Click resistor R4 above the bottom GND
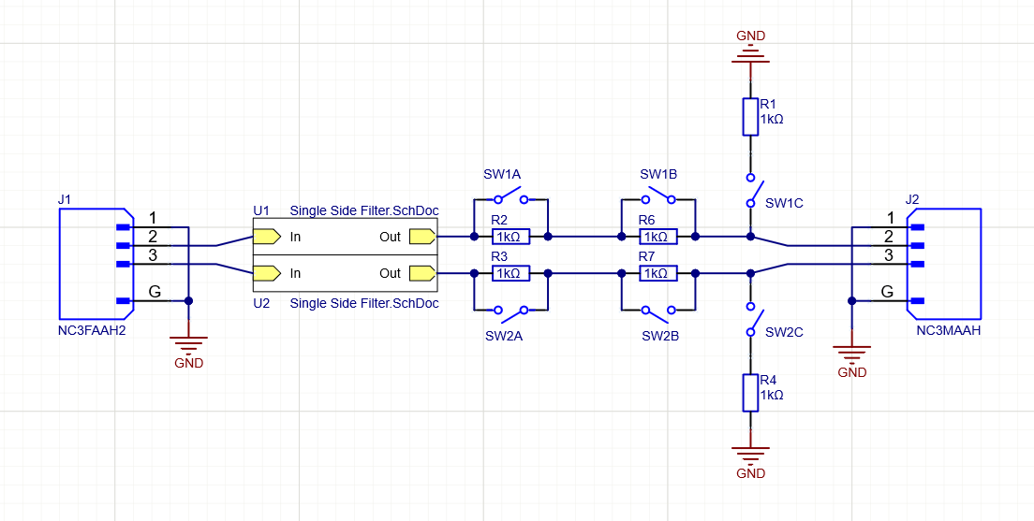The height and width of the screenshot is (521, 1034). [x=750, y=393]
